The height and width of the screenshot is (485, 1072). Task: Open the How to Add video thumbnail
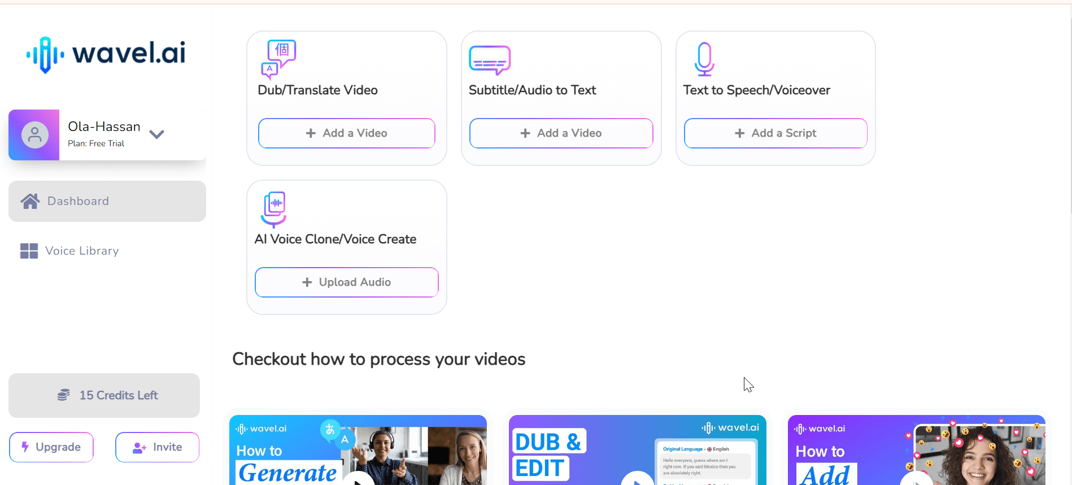(917, 450)
